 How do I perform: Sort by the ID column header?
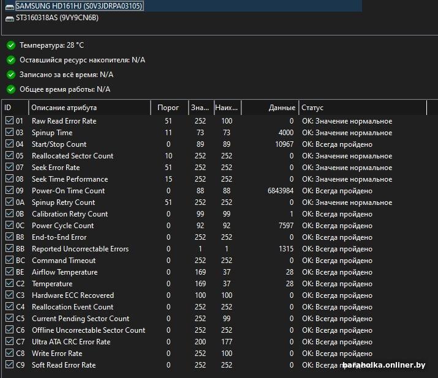(15, 108)
